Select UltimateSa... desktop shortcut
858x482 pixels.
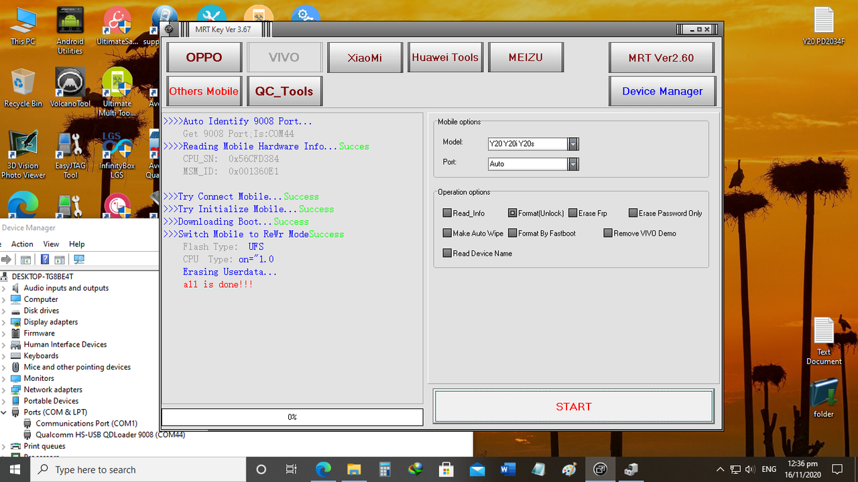coord(117,27)
